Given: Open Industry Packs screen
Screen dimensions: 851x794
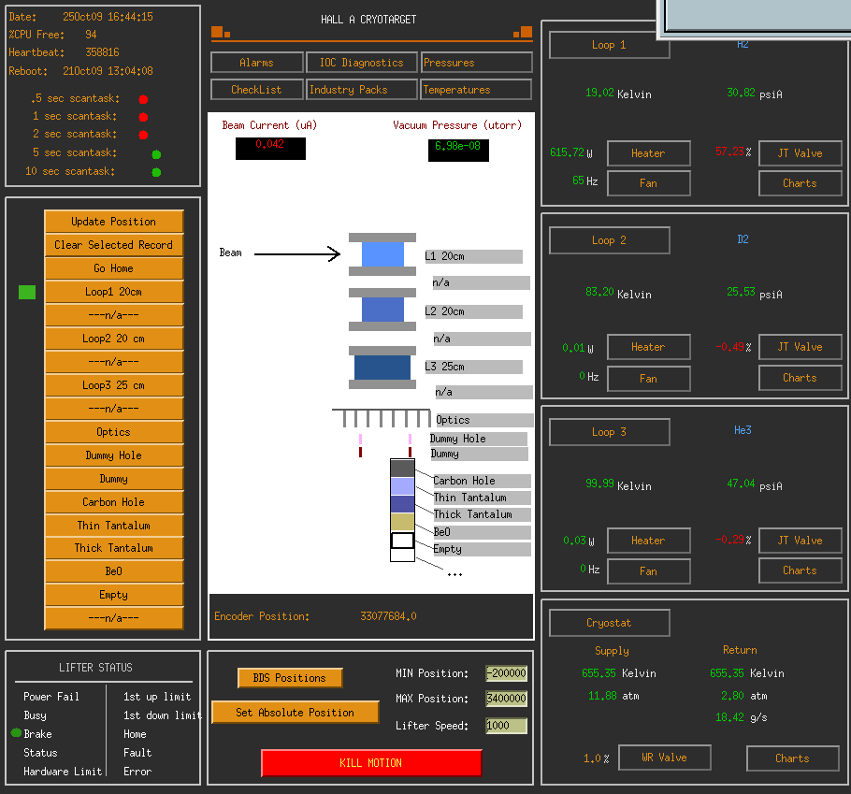Looking at the screenshot, I should pos(362,90).
